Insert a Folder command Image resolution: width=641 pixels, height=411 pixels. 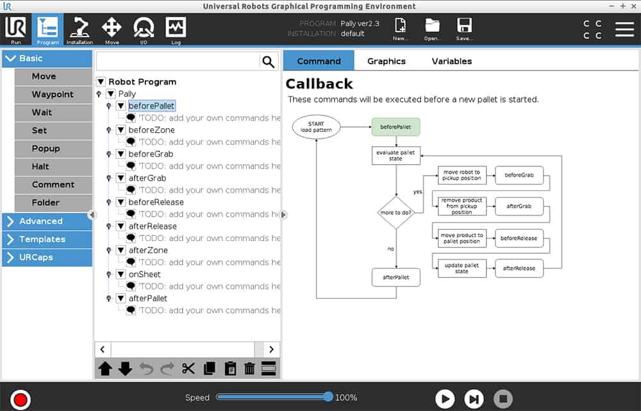click(x=54, y=203)
